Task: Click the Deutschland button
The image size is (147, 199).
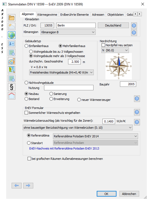Action: point(113,25)
